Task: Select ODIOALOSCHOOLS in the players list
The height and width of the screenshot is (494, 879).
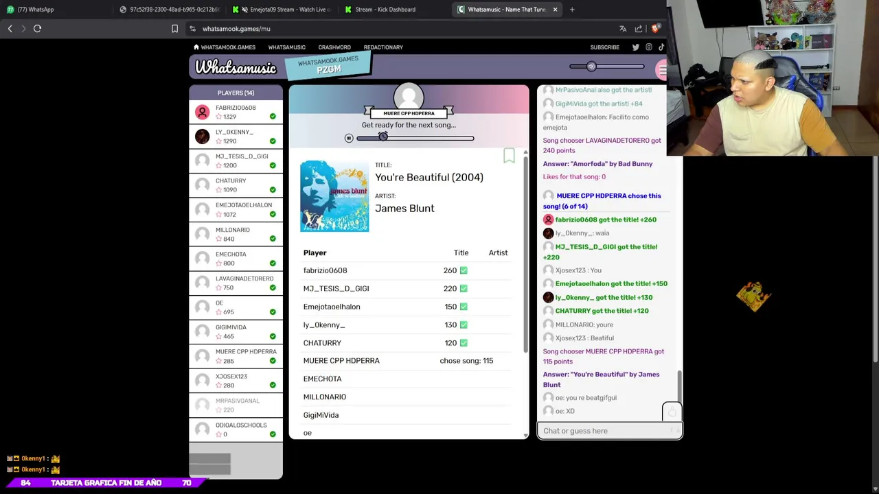Action: click(236, 430)
